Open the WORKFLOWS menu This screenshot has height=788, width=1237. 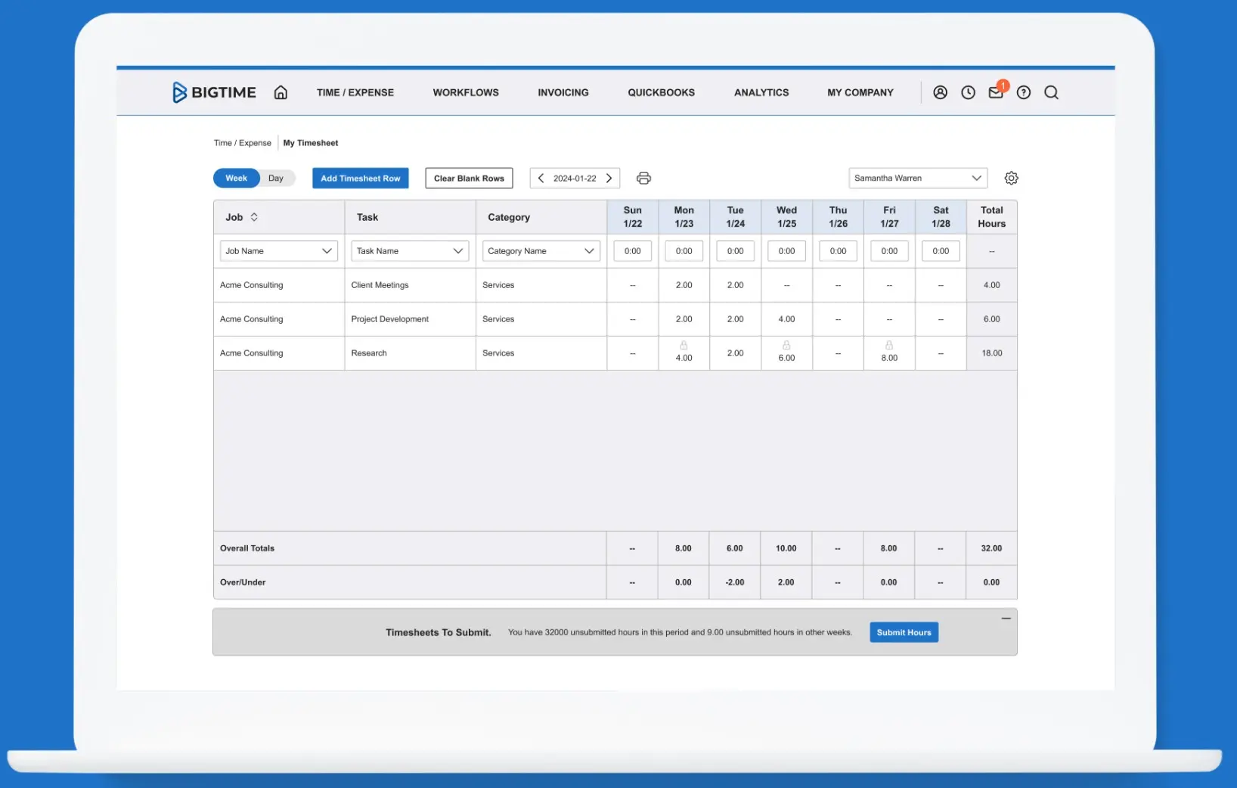466,92
